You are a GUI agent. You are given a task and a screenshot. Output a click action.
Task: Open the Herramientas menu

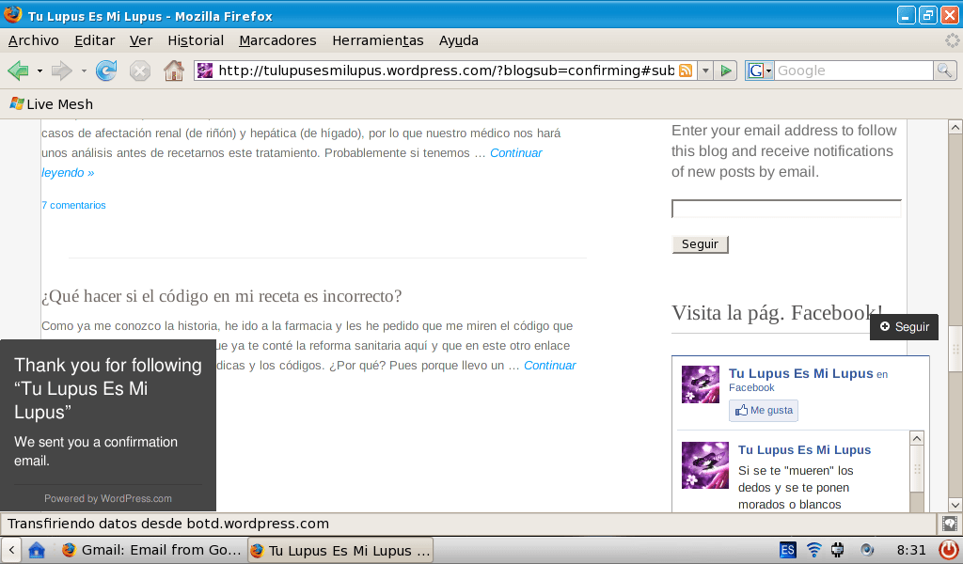pos(378,40)
